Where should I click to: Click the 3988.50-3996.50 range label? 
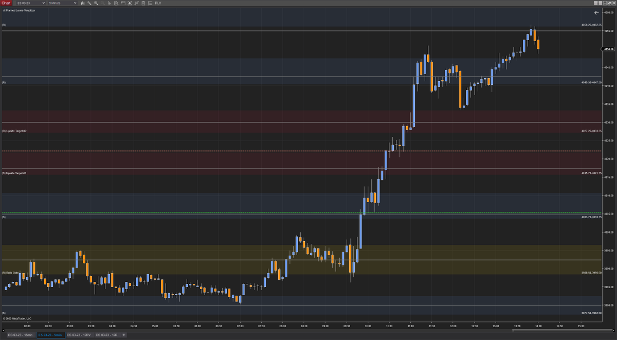pyautogui.click(x=591, y=273)
